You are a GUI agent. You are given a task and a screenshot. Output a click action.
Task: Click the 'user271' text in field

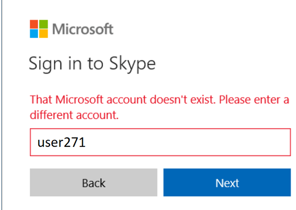[x=61, y=142]
